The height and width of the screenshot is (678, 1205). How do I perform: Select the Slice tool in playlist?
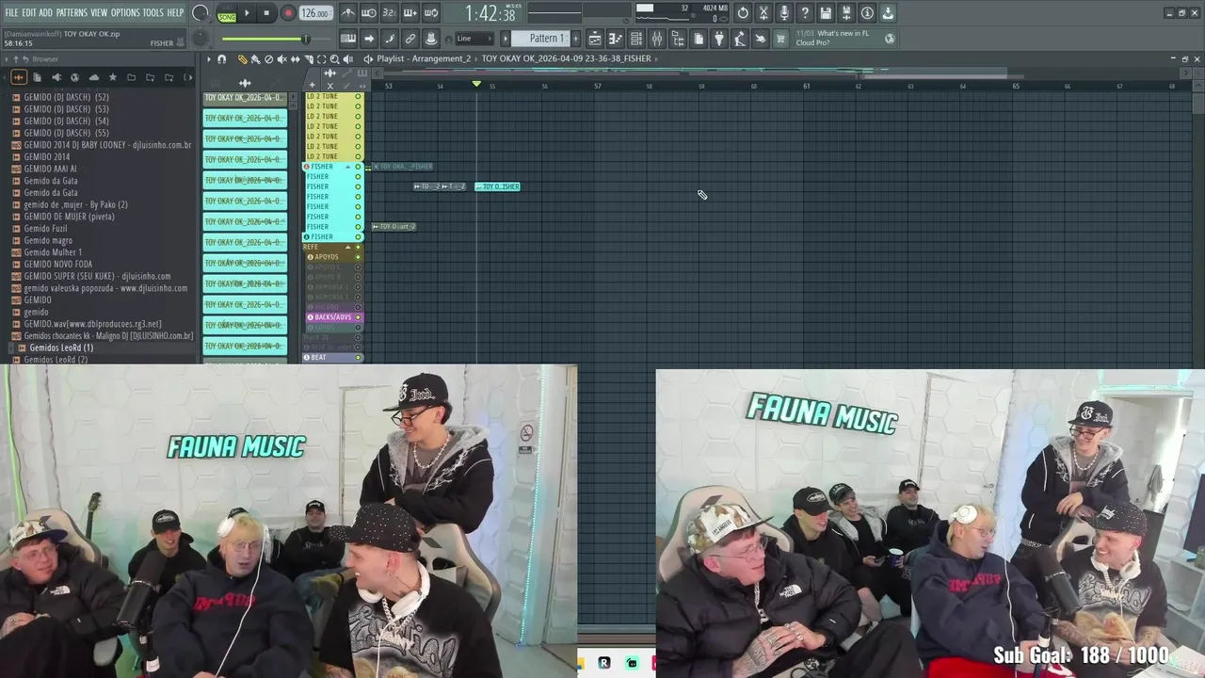click(x=309, y=58)
